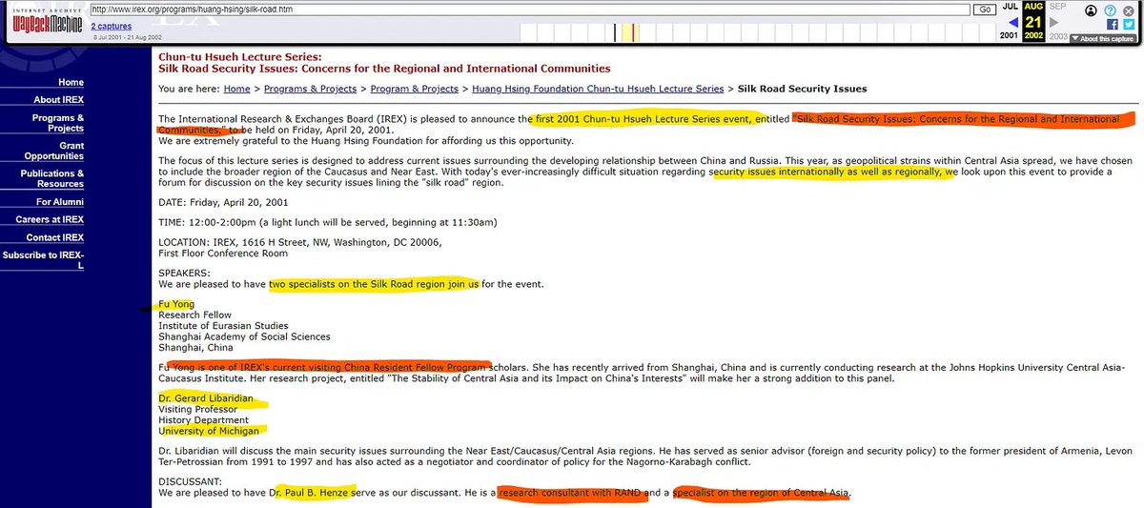The height and width of the screenshot is (508, 1144).
Task: Open the Wayback user account icon
Action: click(1093, 10)
